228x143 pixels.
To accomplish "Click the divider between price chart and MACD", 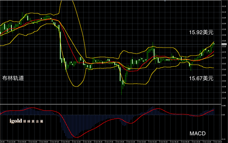I will click(110, 104).
